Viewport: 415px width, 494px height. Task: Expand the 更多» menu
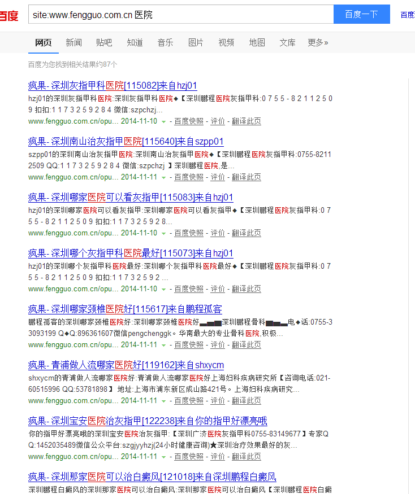(318, 42)
